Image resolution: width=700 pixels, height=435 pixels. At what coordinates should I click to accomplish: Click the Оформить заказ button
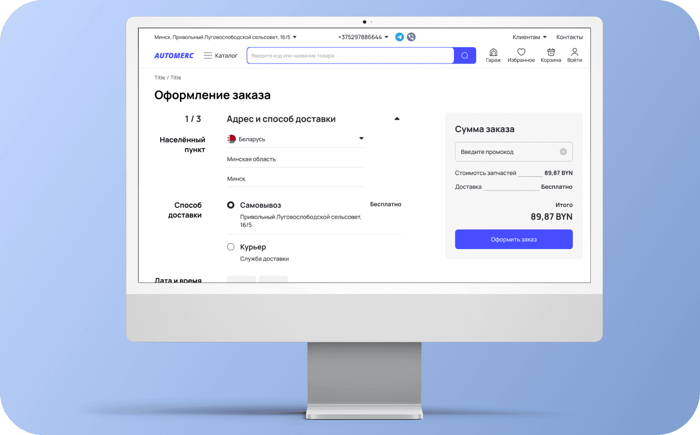pyautogui.click(x=514, y=239)
